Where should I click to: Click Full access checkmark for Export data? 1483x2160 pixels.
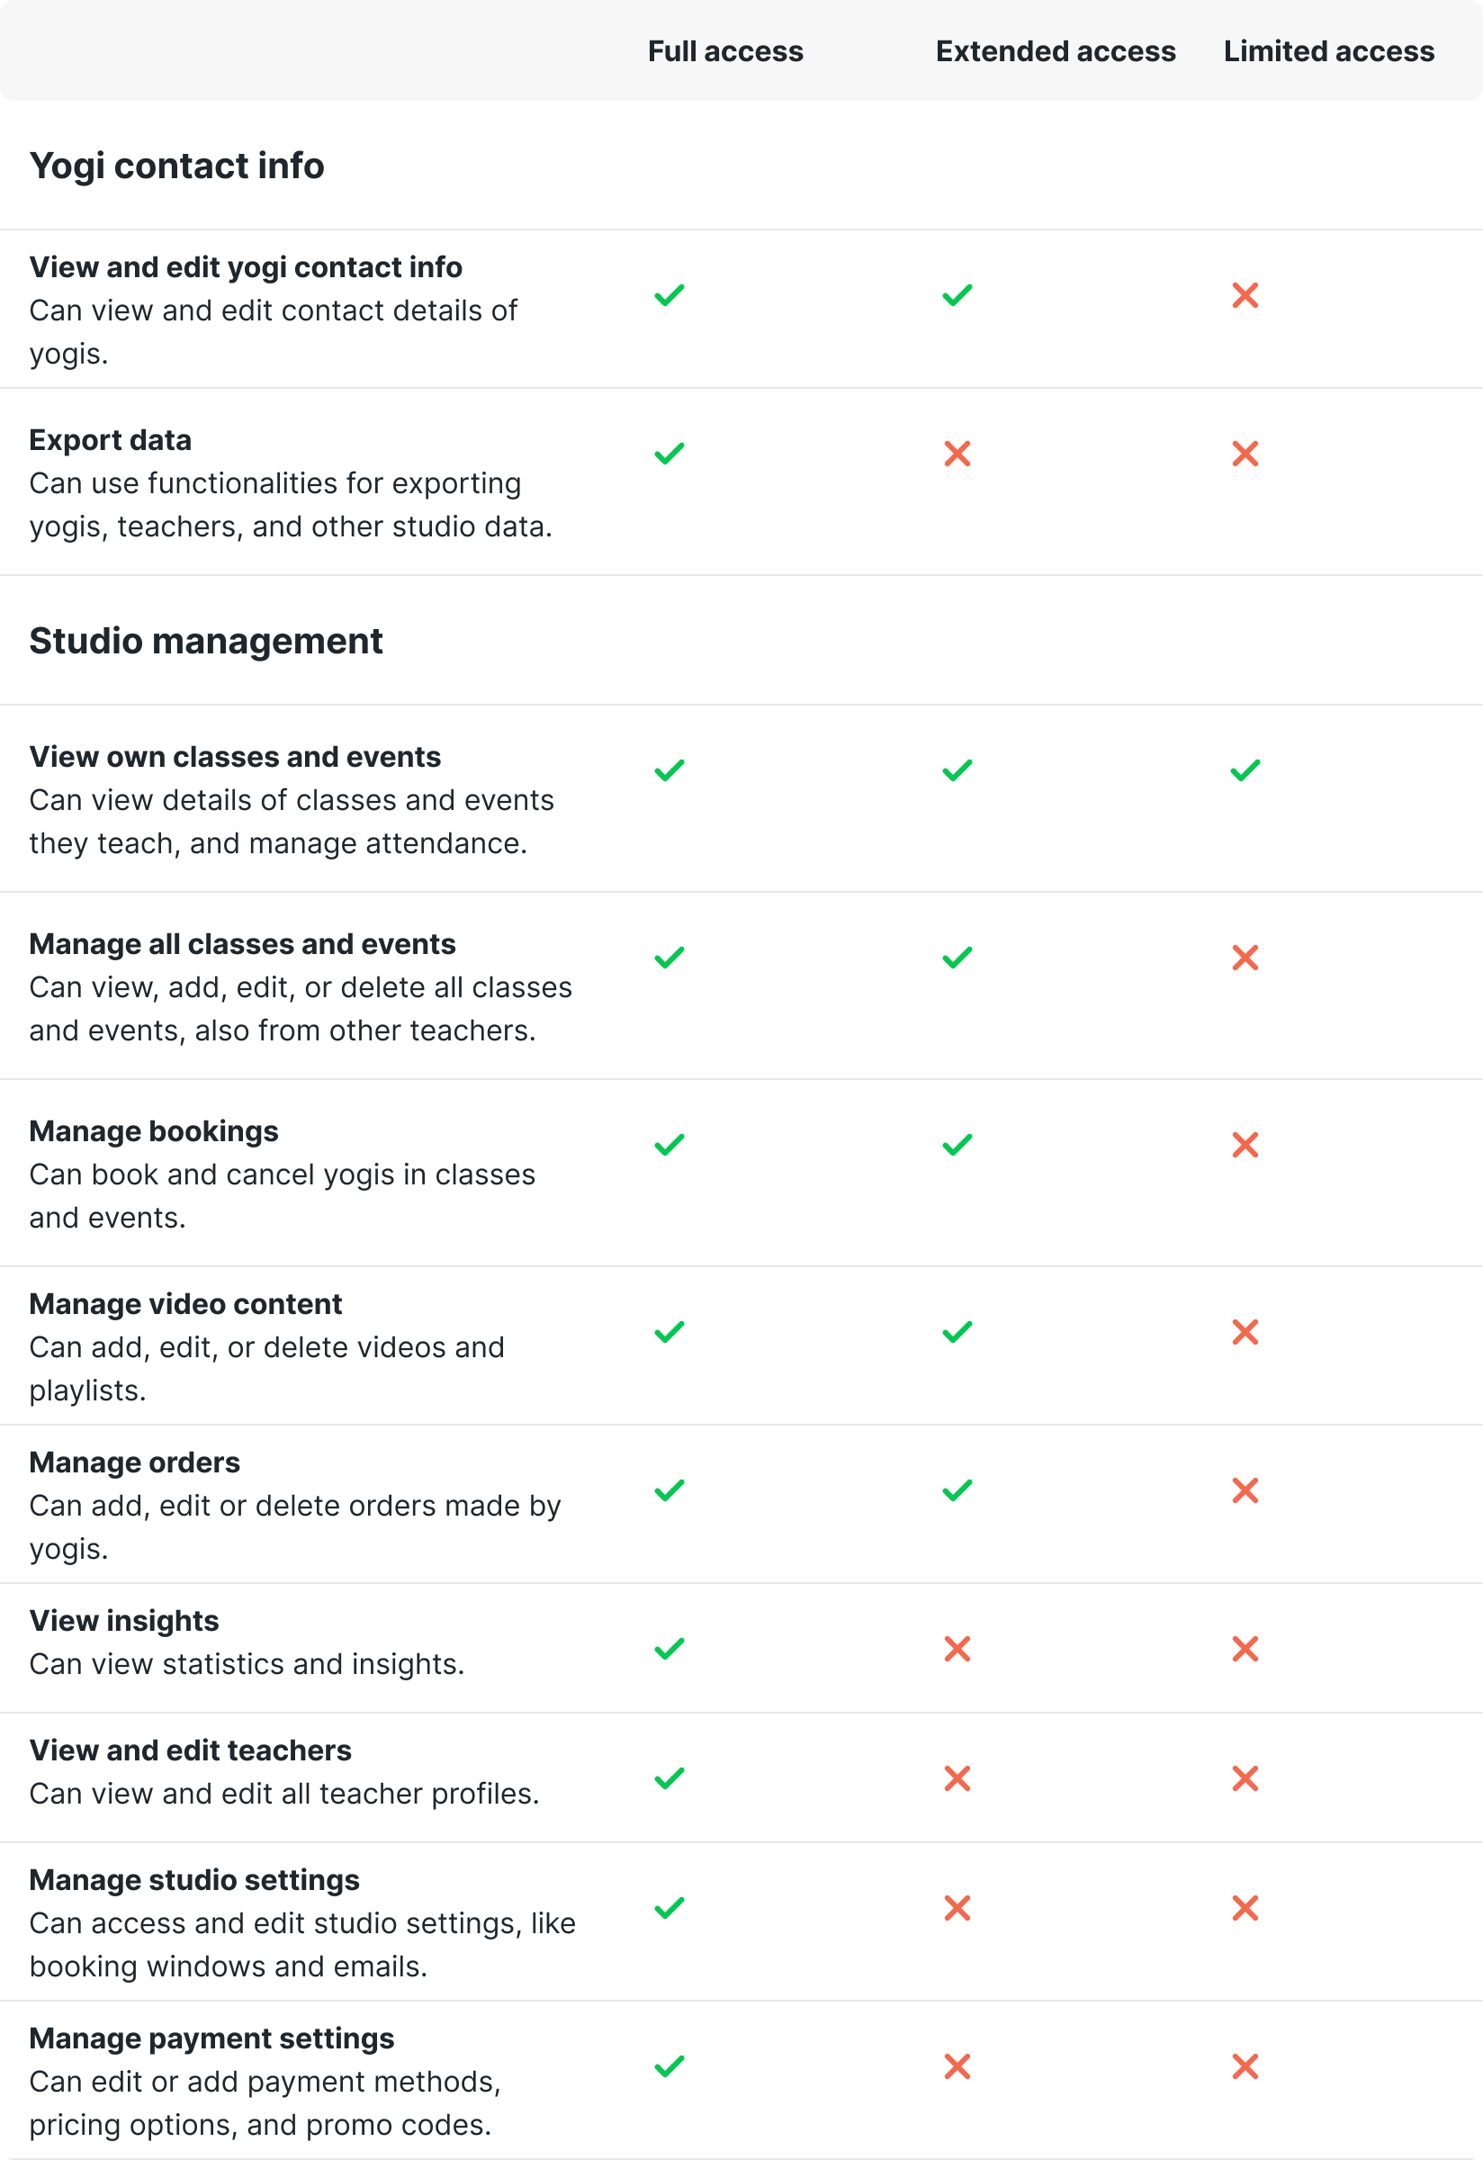click(669, 454)
